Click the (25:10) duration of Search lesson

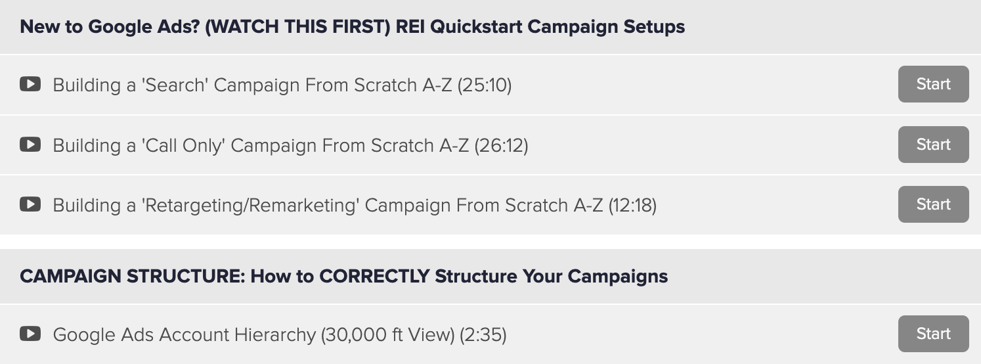[x=485, y=85]
